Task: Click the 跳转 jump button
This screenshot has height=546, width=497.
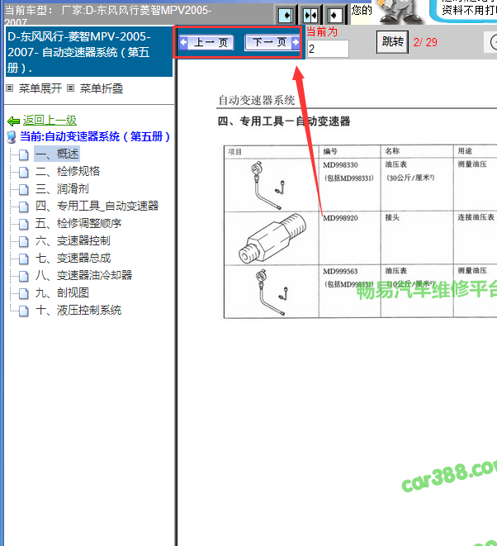Action: pos(392,42)
